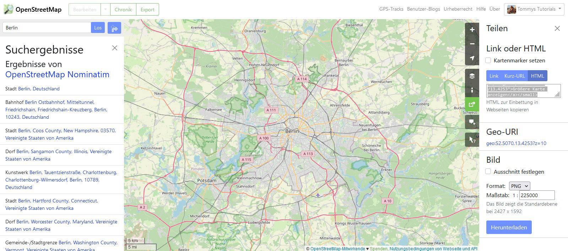Select result Berlin, Hartford County, Connecticut

click(x=52, y=205)
